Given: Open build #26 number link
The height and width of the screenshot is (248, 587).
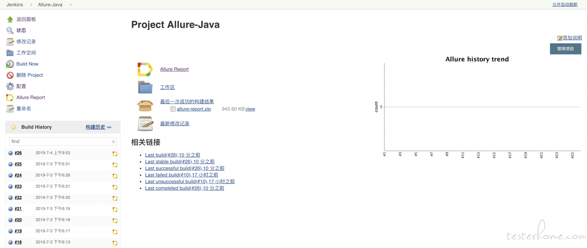Looking at the screenshot, I should (x=18, y=153).
